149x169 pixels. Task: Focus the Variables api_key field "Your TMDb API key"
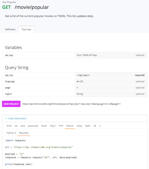point(111,55)
